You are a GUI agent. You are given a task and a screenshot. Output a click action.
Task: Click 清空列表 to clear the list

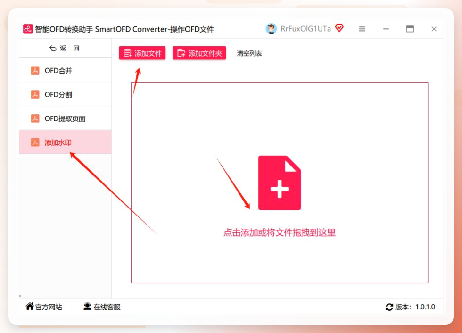(x=249, y=53)
